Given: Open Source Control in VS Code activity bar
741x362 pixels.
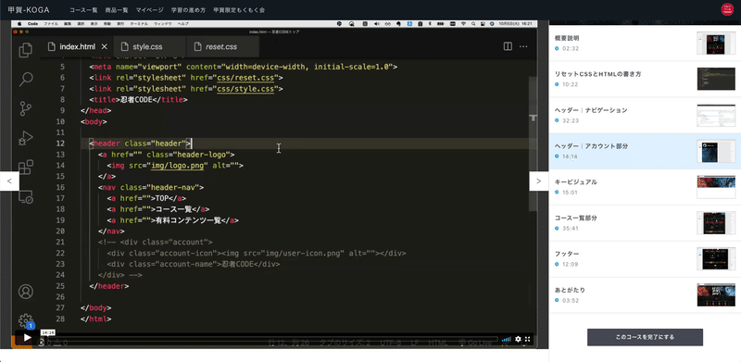Looking at the screenshot, I should click(x=26, y=108).
